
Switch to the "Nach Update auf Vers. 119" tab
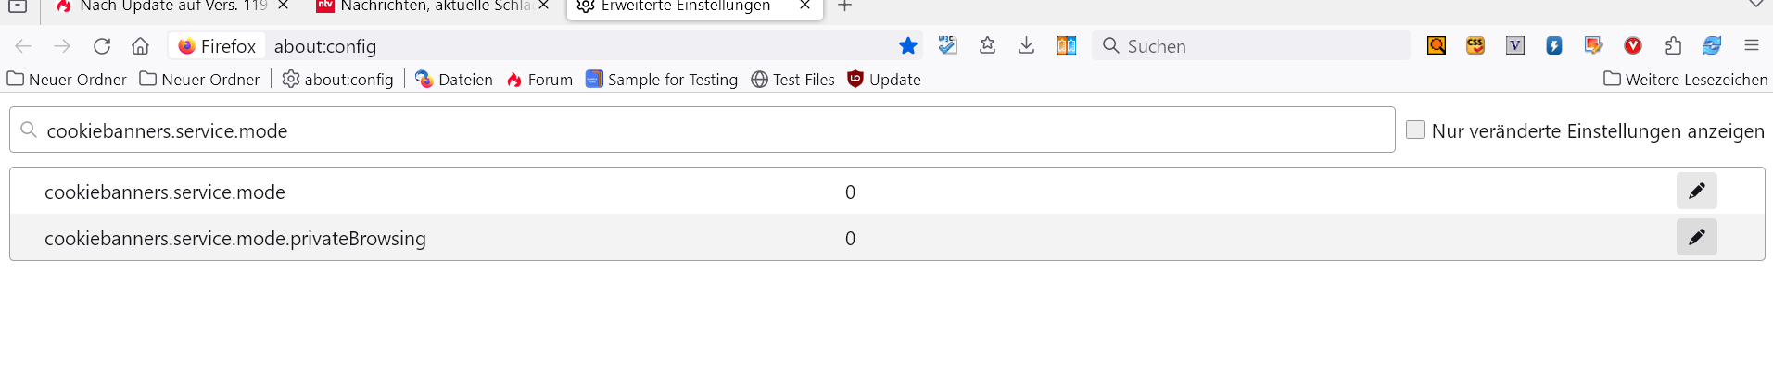click(167, 6)
